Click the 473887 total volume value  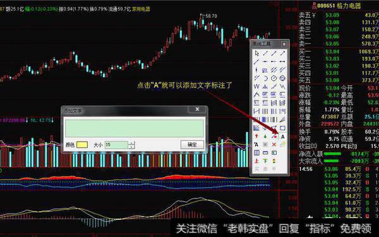coord(330,117)
